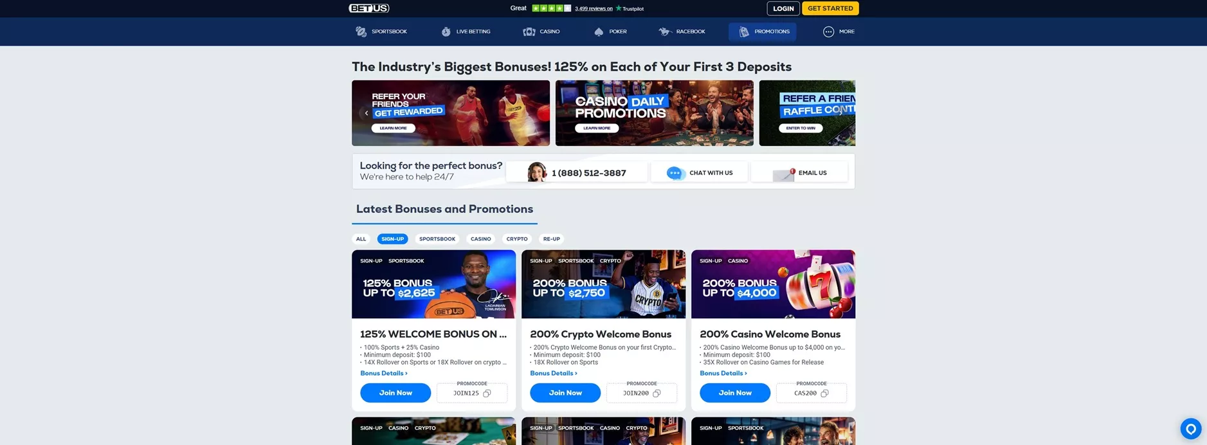Click the Racebook horse icon
1207x445 pixels.
coord(665,32)
